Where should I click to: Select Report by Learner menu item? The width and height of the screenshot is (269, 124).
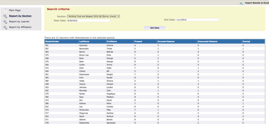click(x=19, y=22)
